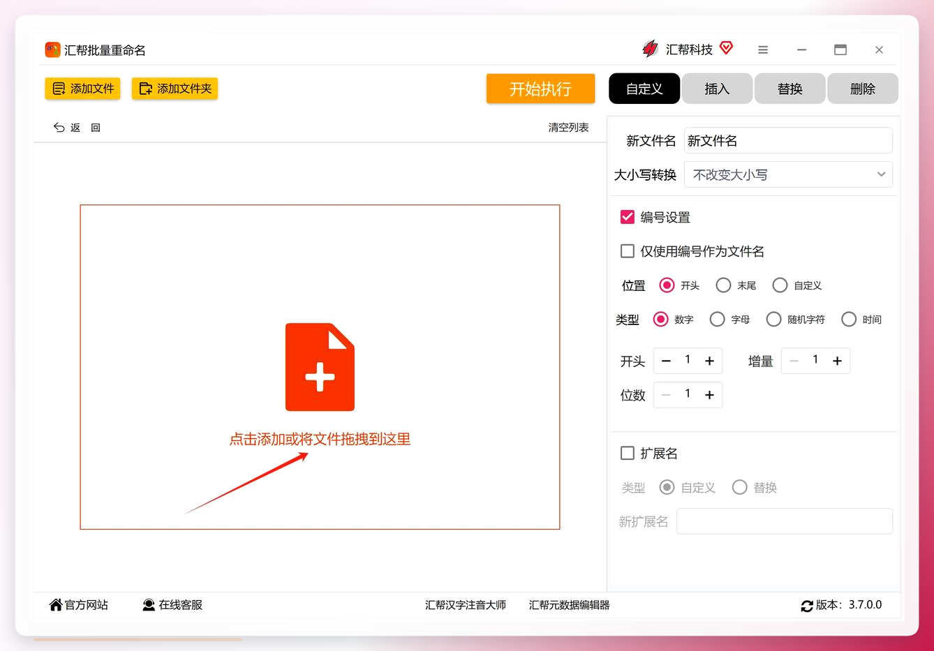Decrease the 增量 increment value
Image resolution: width=934 pixels, height=651 pixels.
[794, 361]
